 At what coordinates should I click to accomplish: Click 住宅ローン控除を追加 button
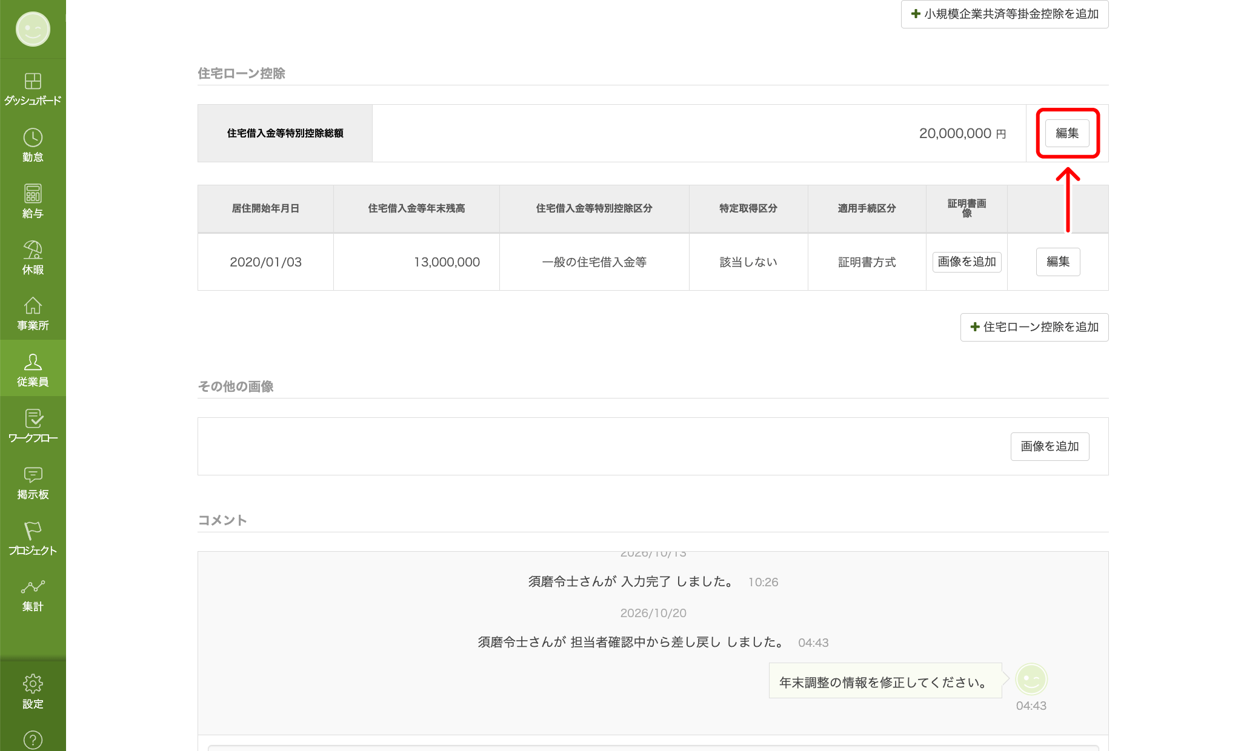pyautogui.click(x=1034, y=327)
